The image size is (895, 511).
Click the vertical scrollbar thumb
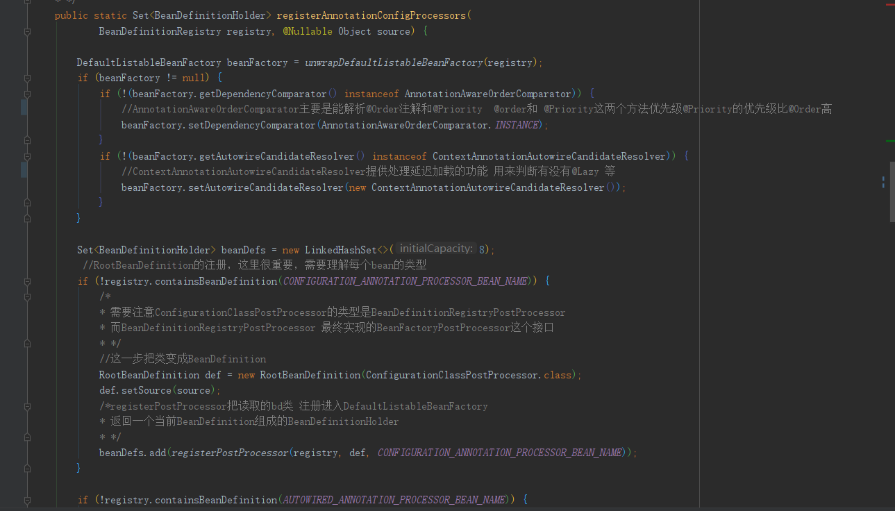(892, 192)
